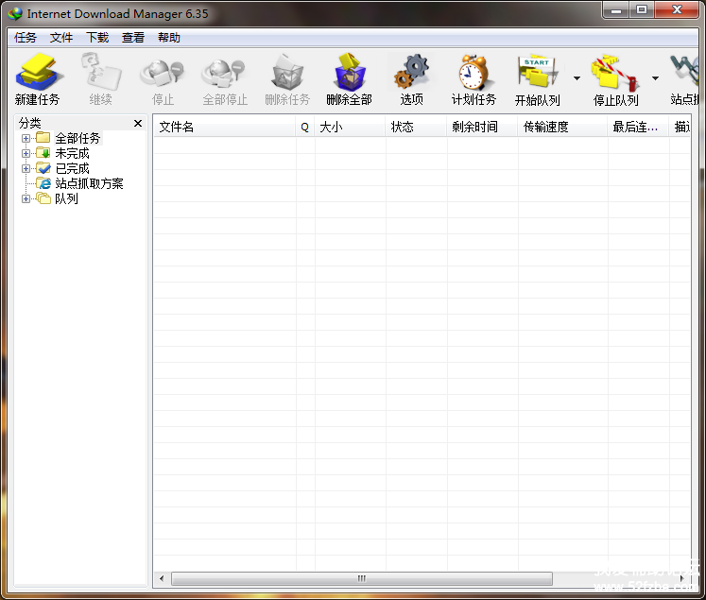The width and height of the screenshot is (706, 600).
Task: Open the 计划任务 alarm clock icon
Action: 474,72
